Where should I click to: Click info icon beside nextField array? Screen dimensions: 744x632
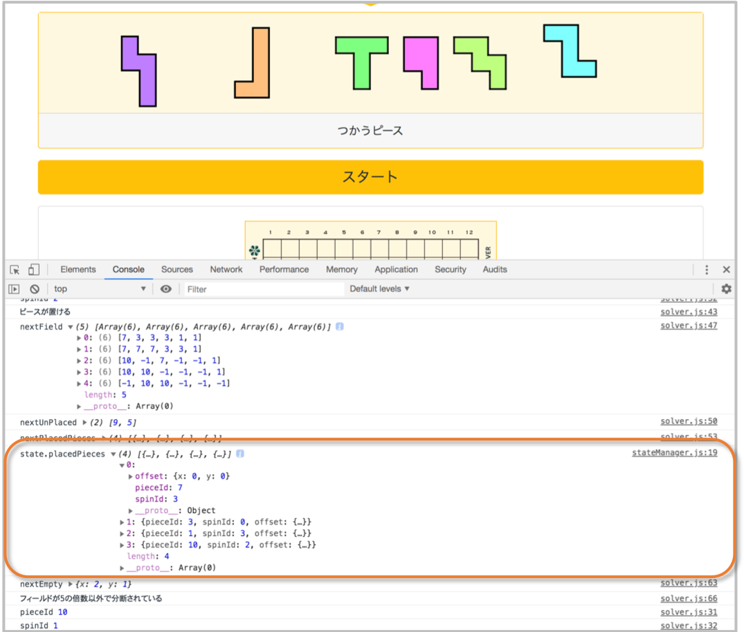340,326
